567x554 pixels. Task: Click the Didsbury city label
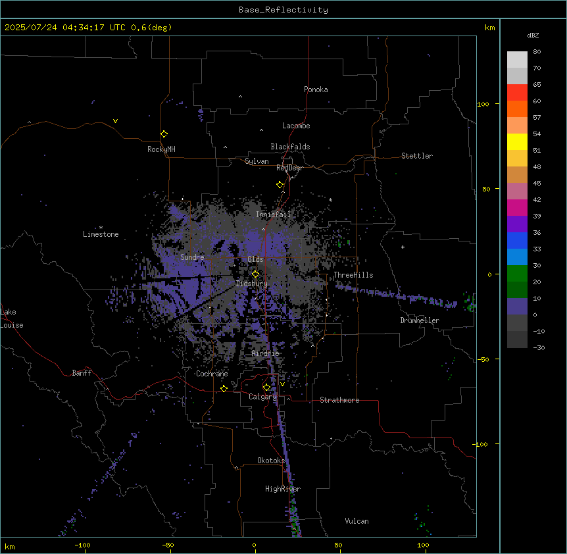point(252,284)
